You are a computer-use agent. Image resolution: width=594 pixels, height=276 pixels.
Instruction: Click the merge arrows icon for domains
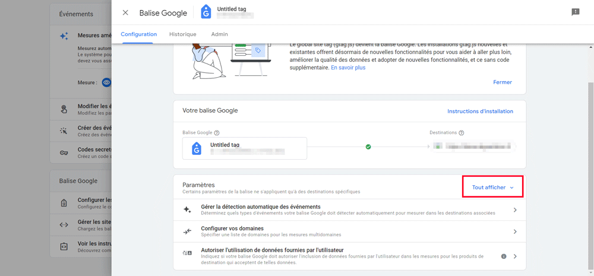(187, 231)
